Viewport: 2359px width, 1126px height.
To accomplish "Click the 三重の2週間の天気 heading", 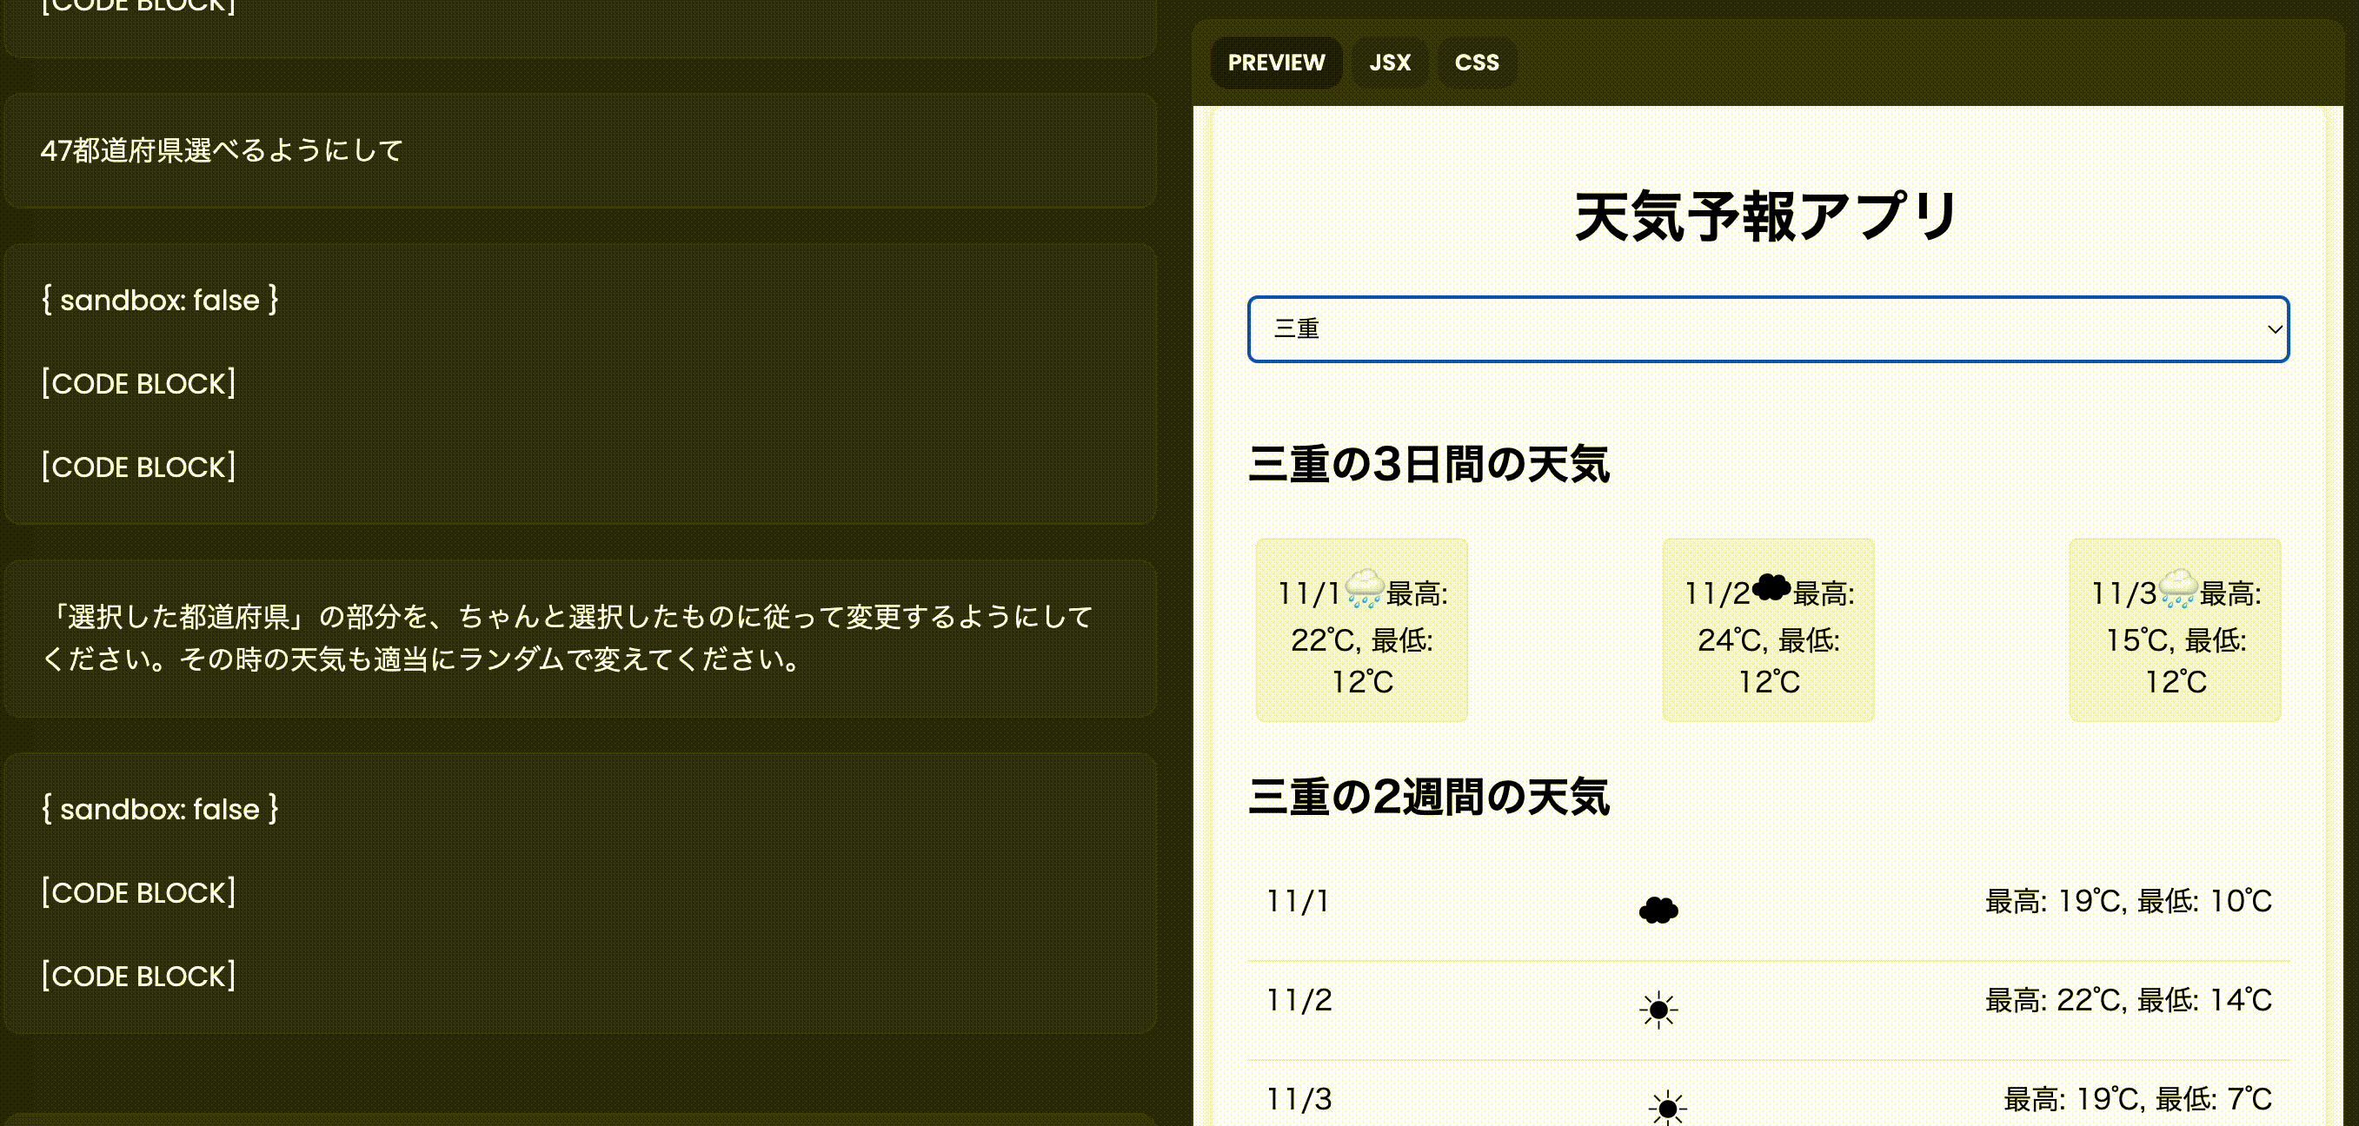I will click(1429, 797).
